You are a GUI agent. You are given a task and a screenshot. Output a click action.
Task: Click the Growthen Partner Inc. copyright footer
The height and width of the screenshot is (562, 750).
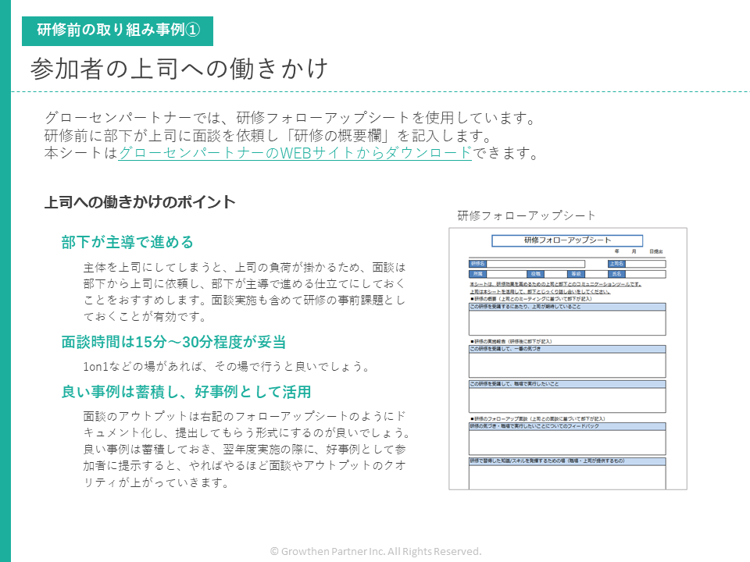pos(376,551)
